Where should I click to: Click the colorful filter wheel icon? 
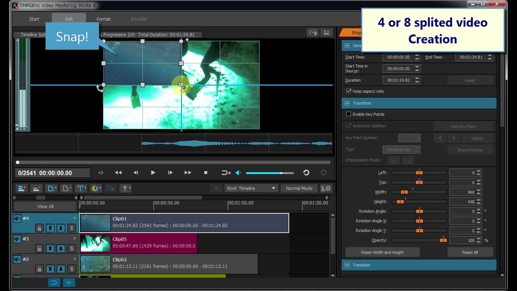(96, 188)
